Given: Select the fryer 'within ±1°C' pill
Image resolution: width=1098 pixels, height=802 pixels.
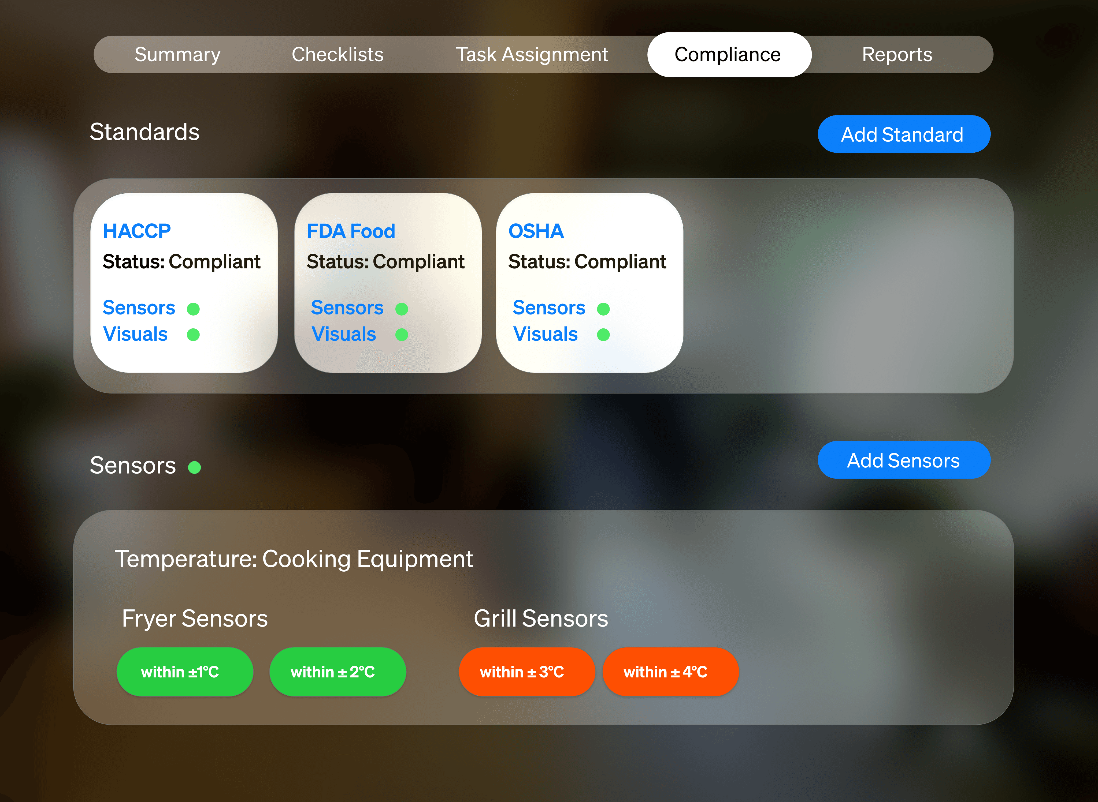Looking at the screenshot, I should click(185, 671).
